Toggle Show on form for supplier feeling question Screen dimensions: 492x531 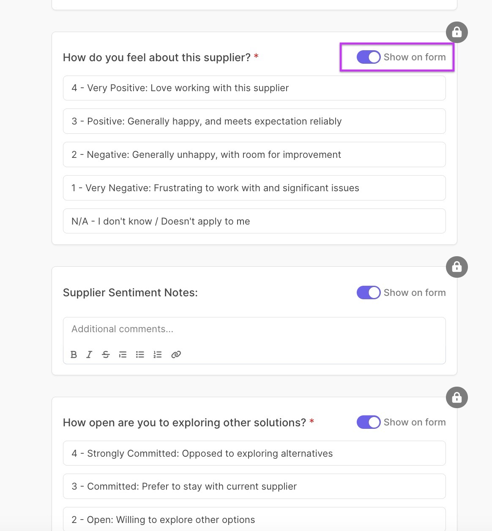point(369,57)
